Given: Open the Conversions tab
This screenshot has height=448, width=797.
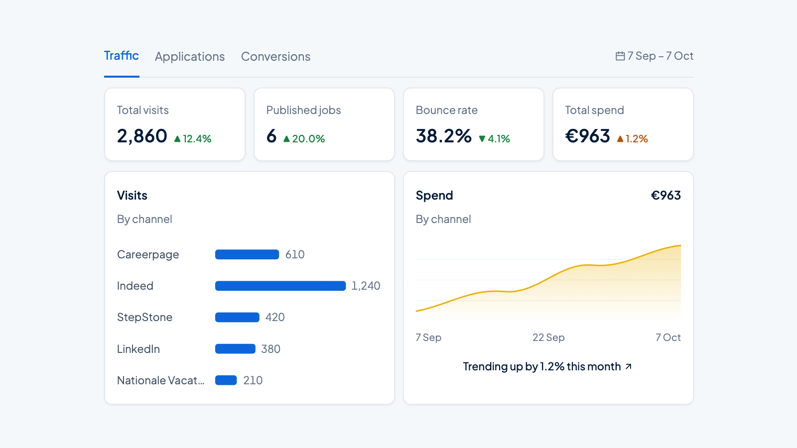Looking at the screenshot, I should point(275,57).
